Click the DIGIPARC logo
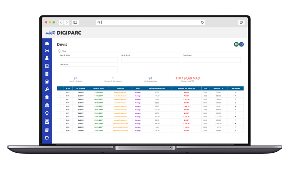 (64, 33)
